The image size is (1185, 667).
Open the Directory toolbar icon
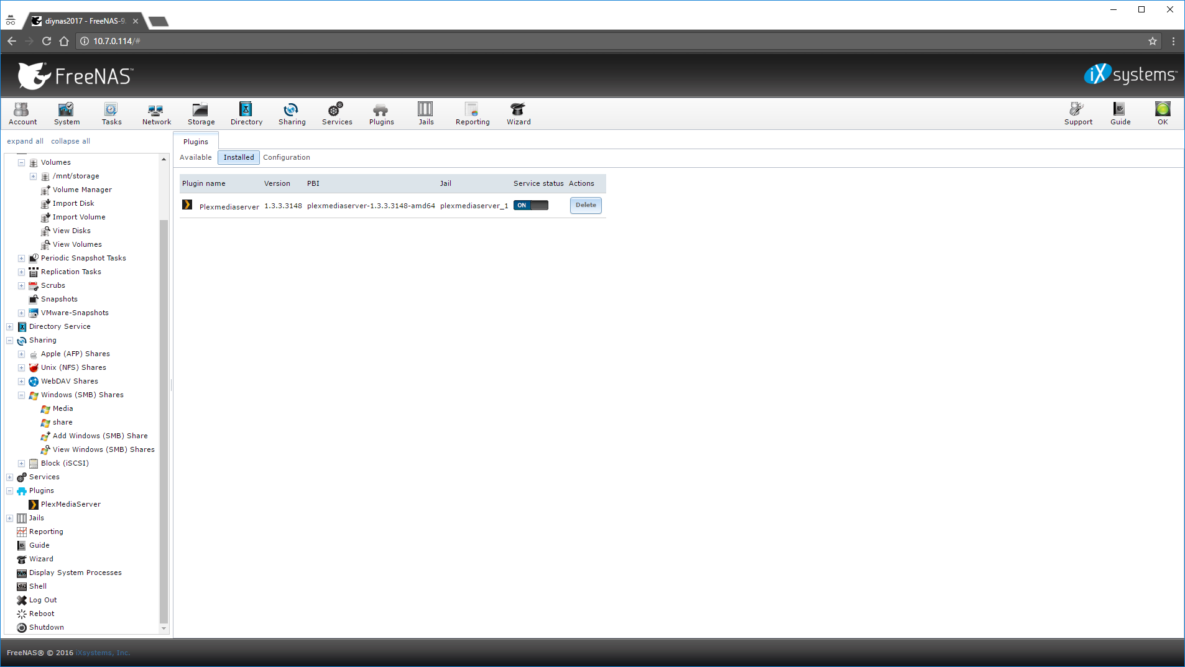point(246,114)
